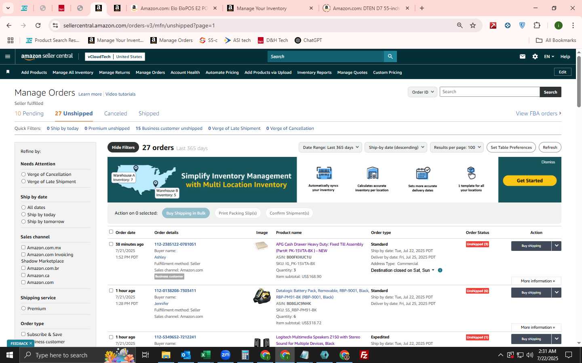Bookmark this page with the star icon
The image size is (582, 363).
473,25
